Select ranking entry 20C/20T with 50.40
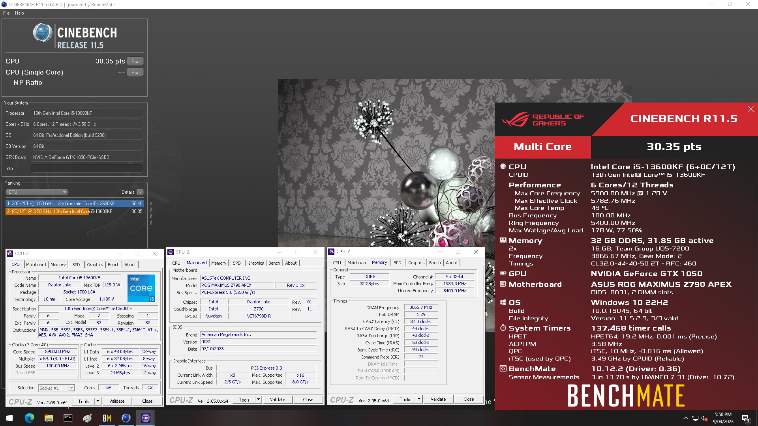Screen dimensions: 758x426 coord(75,204)
